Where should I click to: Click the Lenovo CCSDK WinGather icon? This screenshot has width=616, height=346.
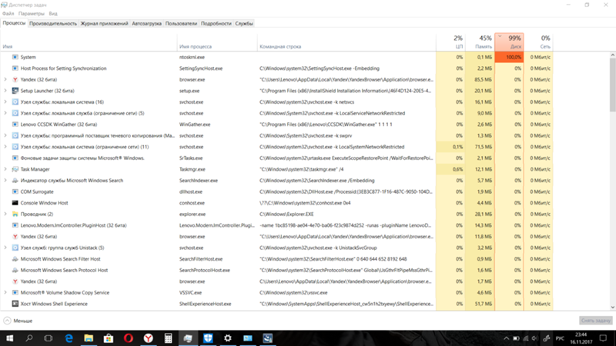click(x=15, y=125)
